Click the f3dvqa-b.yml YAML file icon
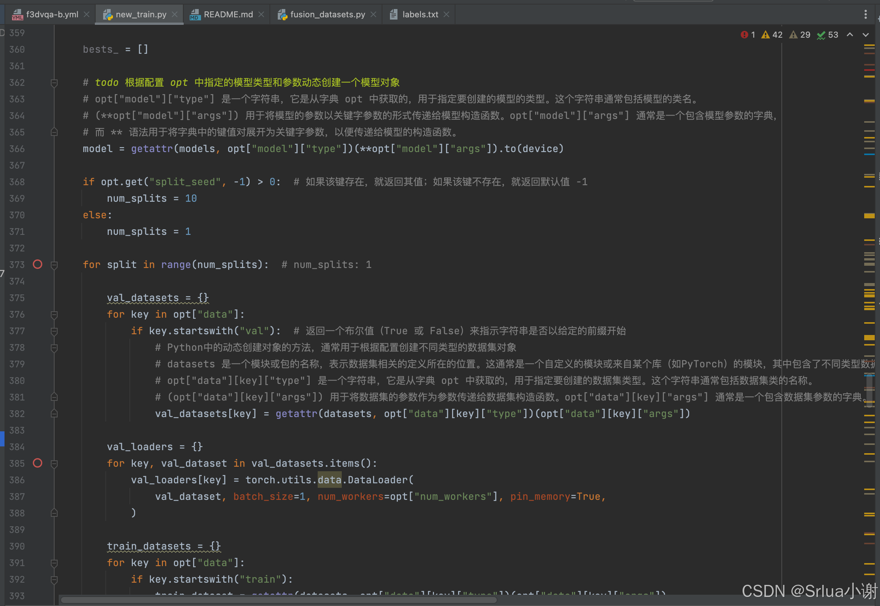Screen dimensions: 880x606 (x=17, y=15)
